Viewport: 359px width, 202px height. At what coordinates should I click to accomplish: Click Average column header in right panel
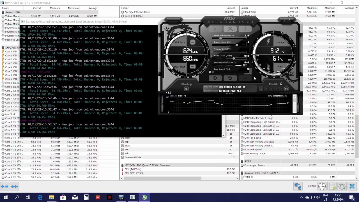tap(349, 8)
